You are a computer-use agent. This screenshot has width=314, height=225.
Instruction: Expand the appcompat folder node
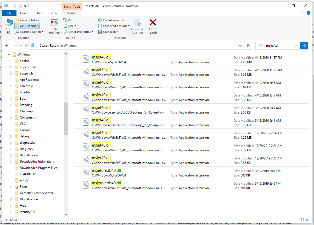11,67
